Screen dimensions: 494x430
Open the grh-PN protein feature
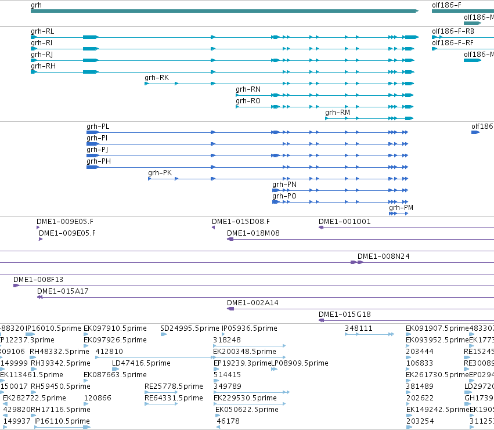284,185
